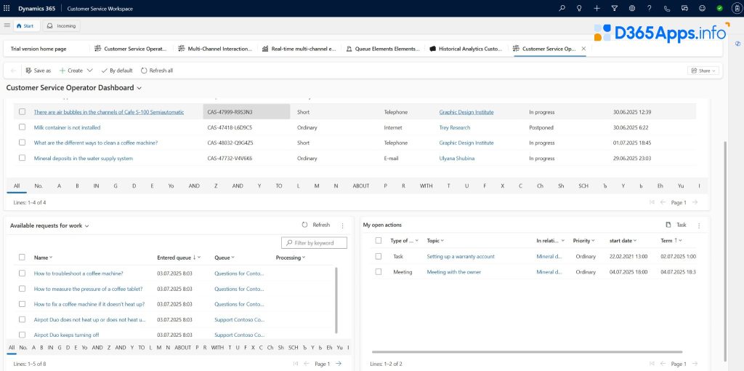Click the plus quick-create icon in top bar

[x=597, y=8]
